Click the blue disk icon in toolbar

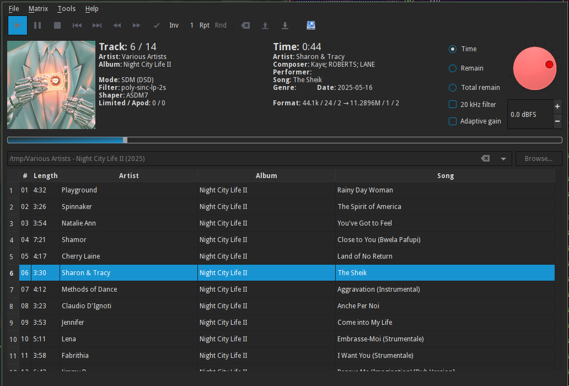point(311,25)
